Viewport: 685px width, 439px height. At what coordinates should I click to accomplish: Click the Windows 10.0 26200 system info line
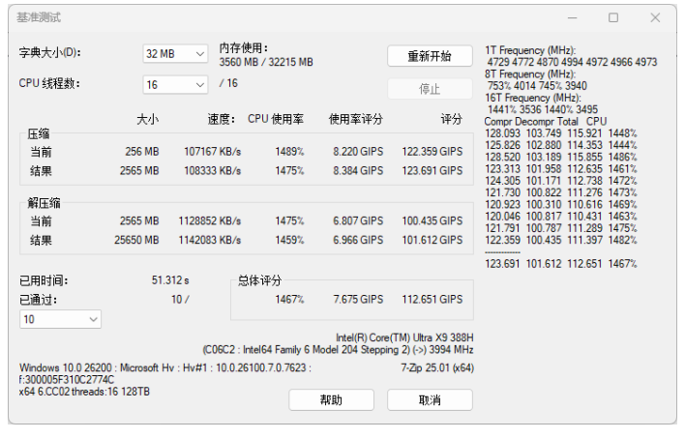164,368
